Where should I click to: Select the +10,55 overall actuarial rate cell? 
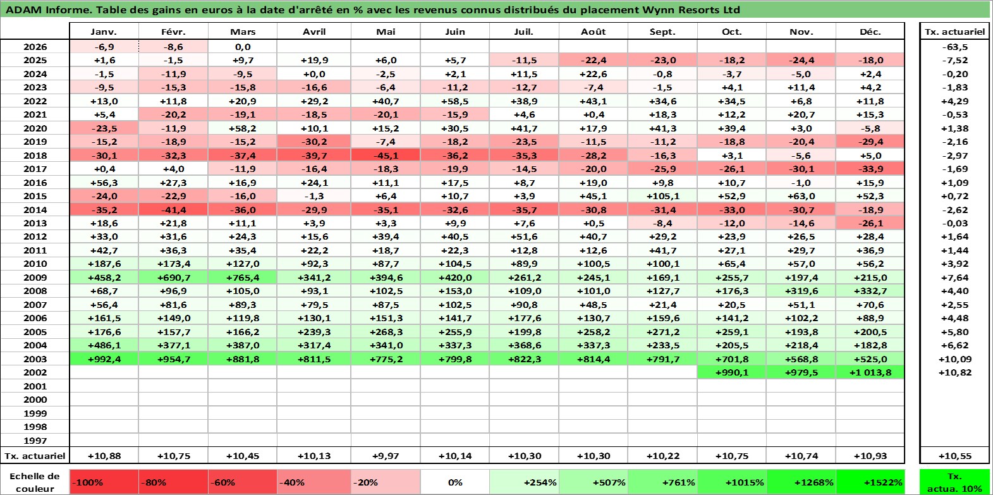click(x=954, y=456)
